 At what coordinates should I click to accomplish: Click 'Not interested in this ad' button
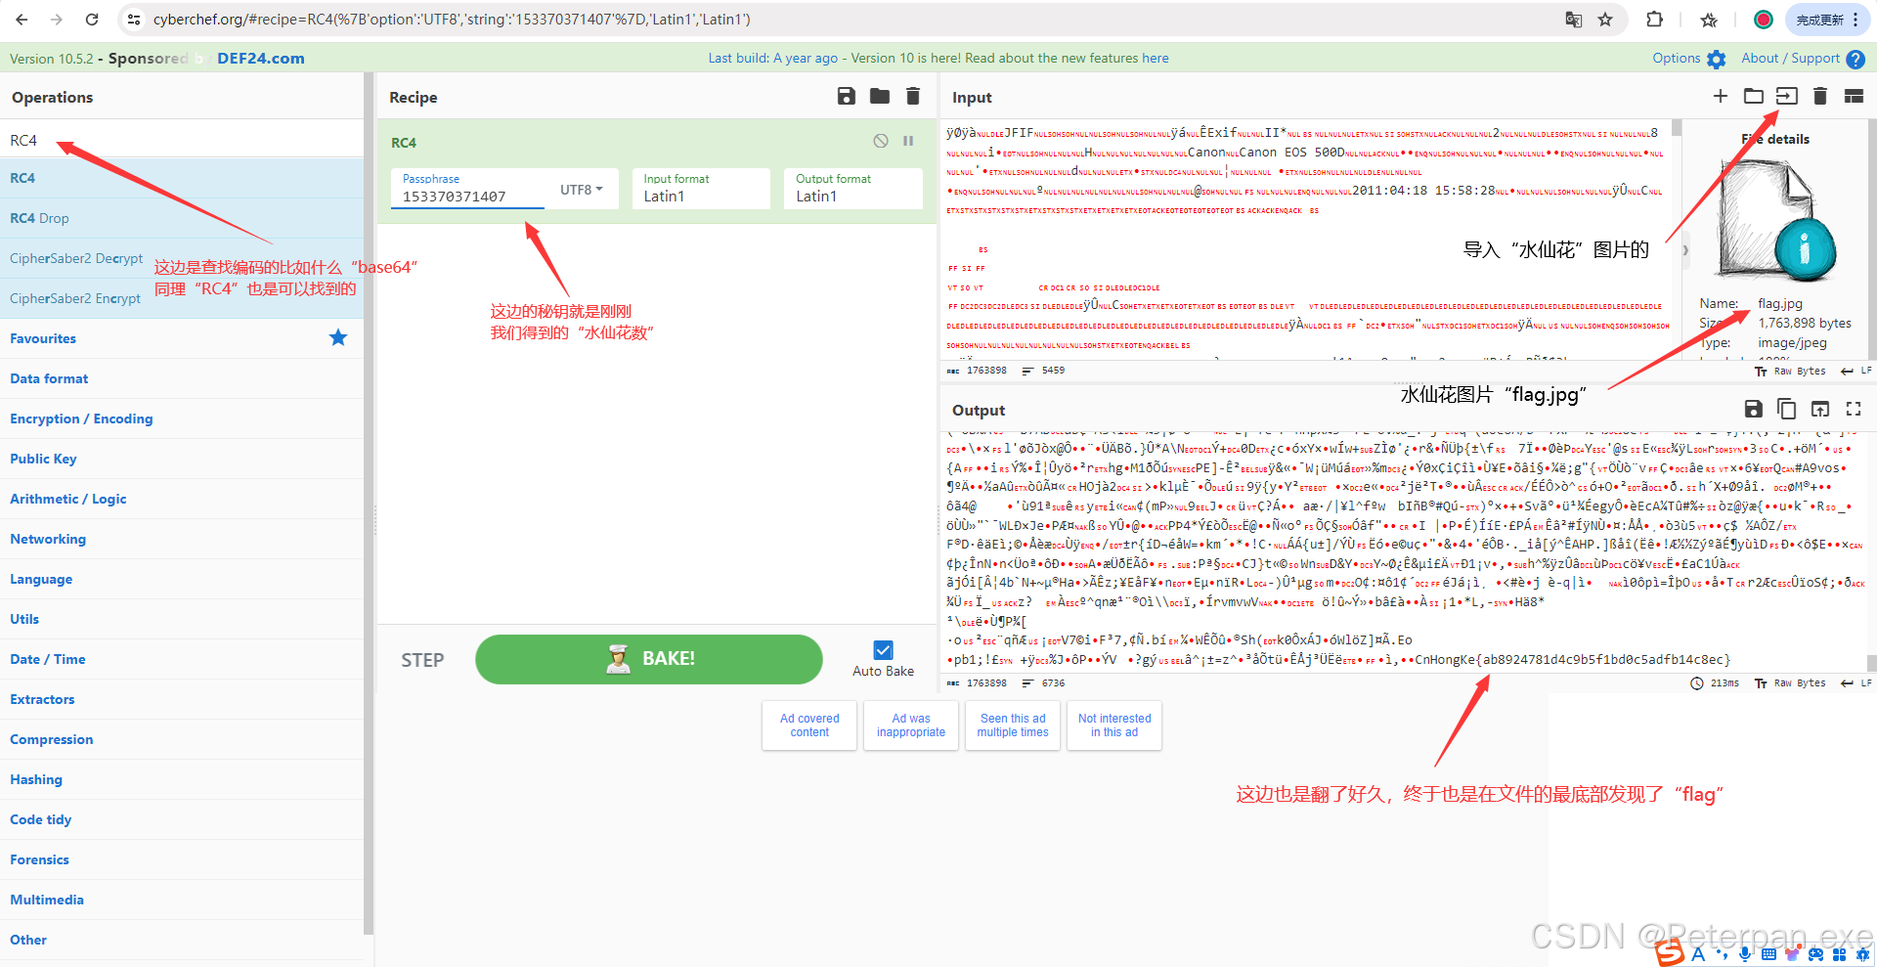pyautogui.click(x=1114, y=725)
